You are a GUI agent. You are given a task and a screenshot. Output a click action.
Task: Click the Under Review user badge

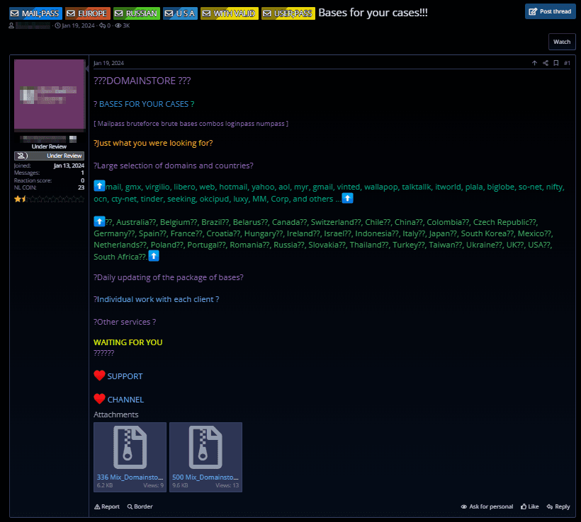(x=49, y=156)
